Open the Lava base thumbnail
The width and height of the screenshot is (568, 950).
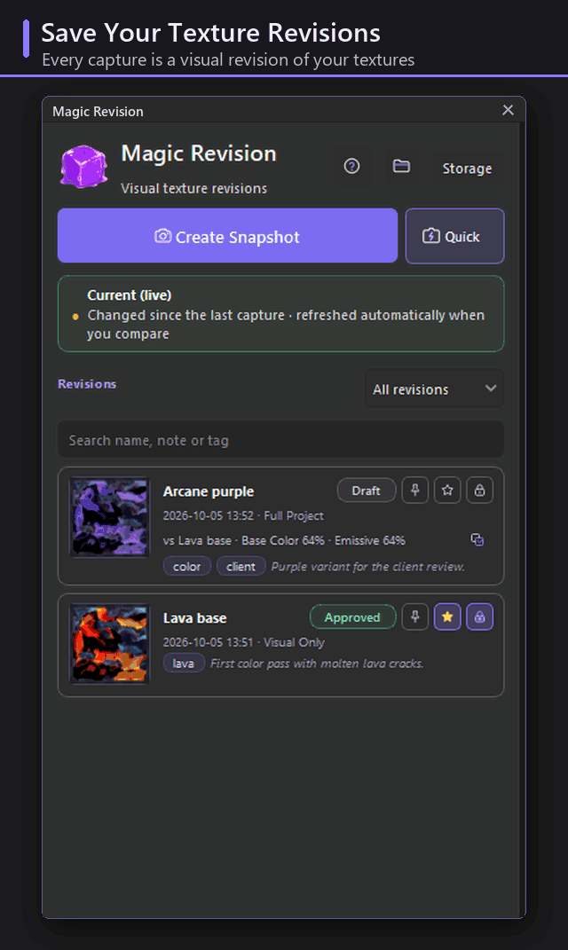110,644
